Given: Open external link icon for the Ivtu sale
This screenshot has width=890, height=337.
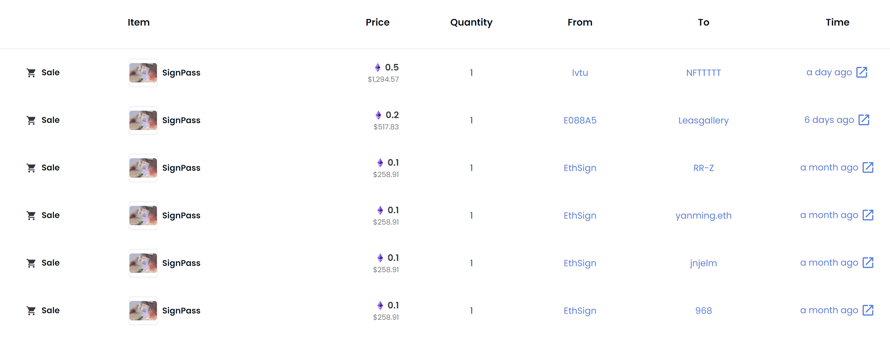Looking at the screenshot, I should 862,73.
